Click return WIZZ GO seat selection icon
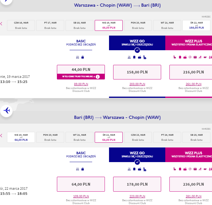The image size is (212, 205). click(145, 169)
